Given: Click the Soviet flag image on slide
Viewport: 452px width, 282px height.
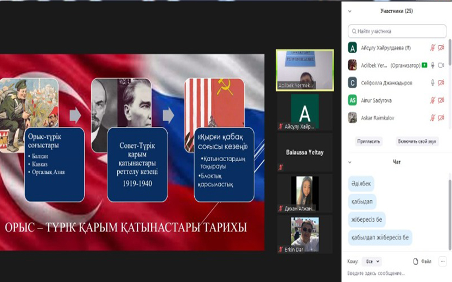Looking at the screenshot, I should [x=214, y=103].
